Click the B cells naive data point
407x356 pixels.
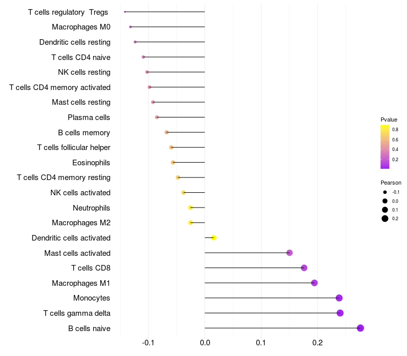pos(360,328)
